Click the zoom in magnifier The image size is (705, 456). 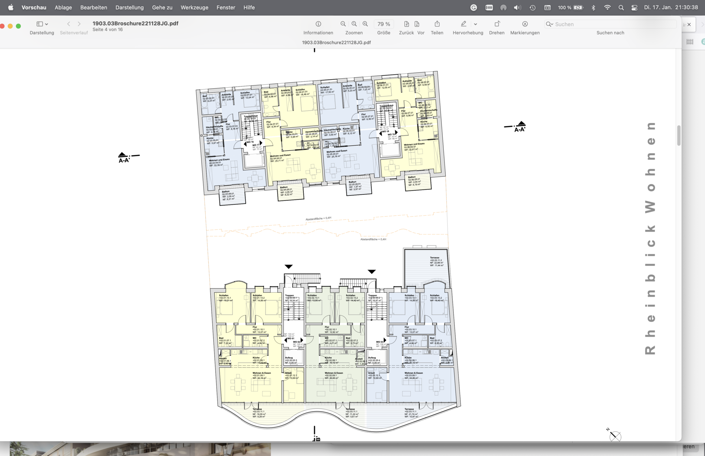click(365, 24)
